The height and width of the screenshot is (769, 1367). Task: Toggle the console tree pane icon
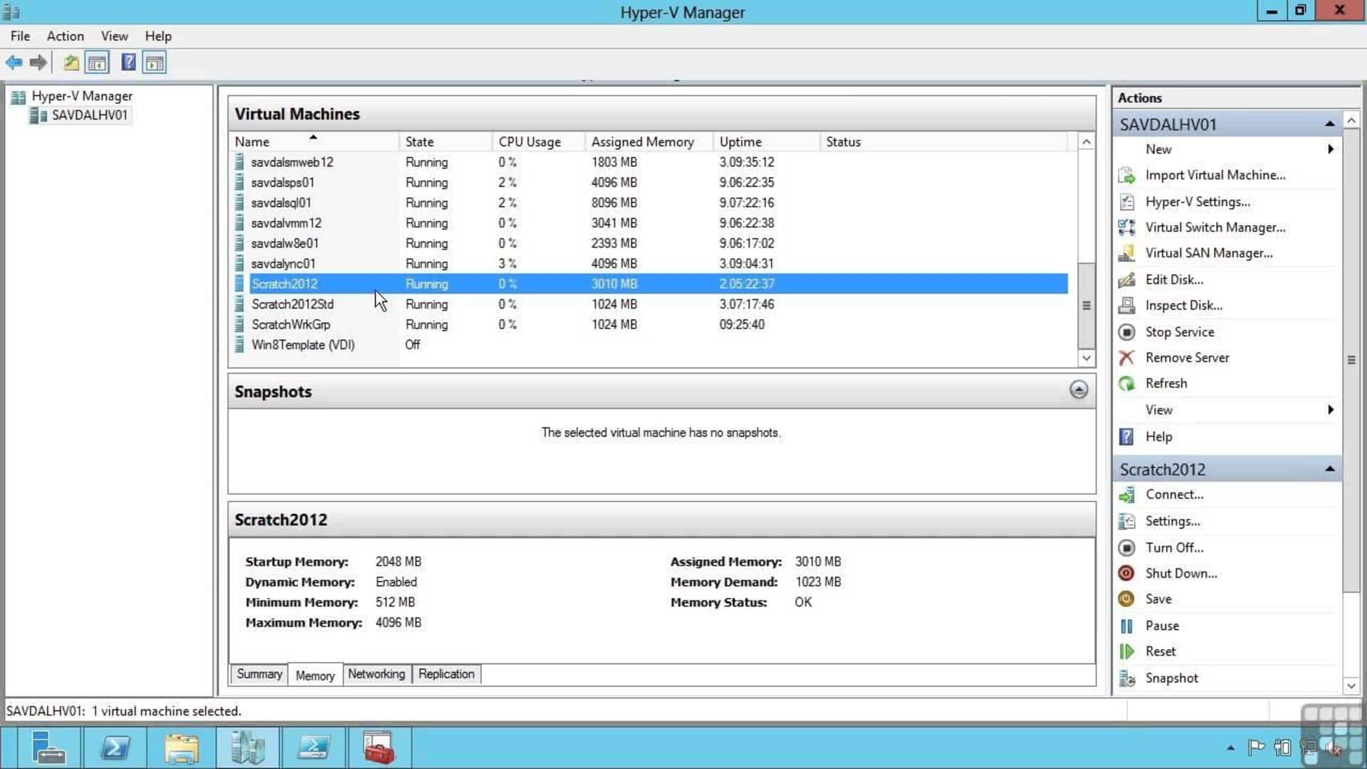(98, 63)
